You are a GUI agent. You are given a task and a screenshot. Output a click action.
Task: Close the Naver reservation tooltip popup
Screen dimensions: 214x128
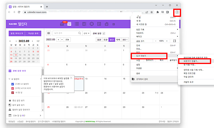(71, 78)
